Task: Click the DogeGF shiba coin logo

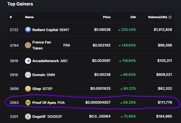Action: [28, 117]
